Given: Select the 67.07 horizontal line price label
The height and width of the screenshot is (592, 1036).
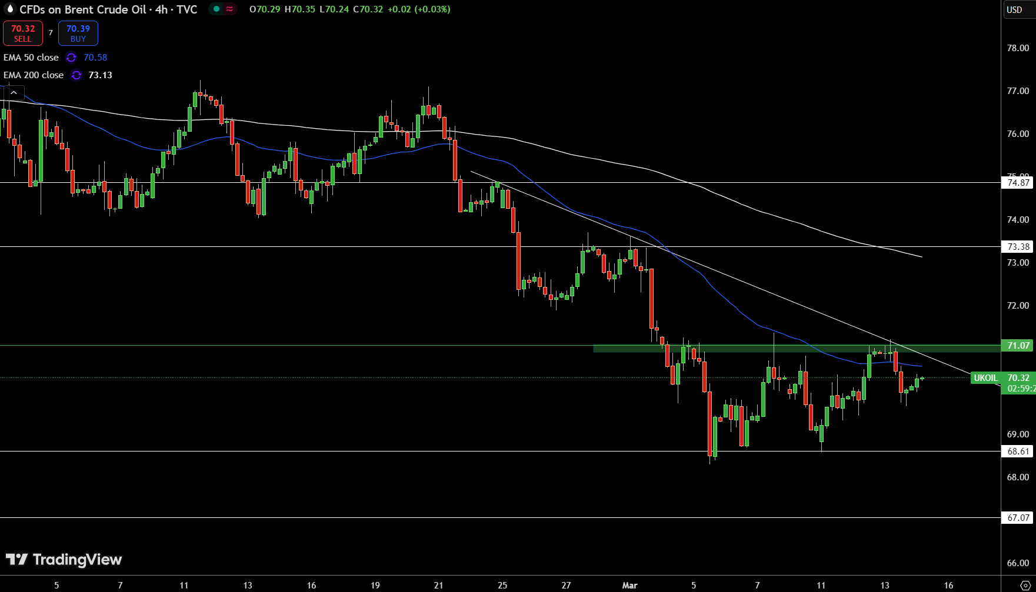Looking at the screenshot, I should [x=1018, y=518].
